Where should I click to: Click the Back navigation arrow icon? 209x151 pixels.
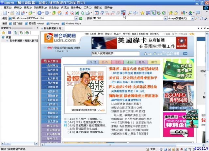click(39, 13)
